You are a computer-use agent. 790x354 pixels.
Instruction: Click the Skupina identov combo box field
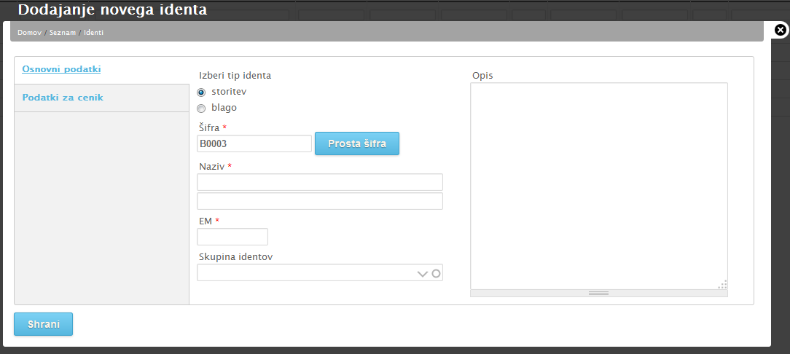[x=306, y=273]
